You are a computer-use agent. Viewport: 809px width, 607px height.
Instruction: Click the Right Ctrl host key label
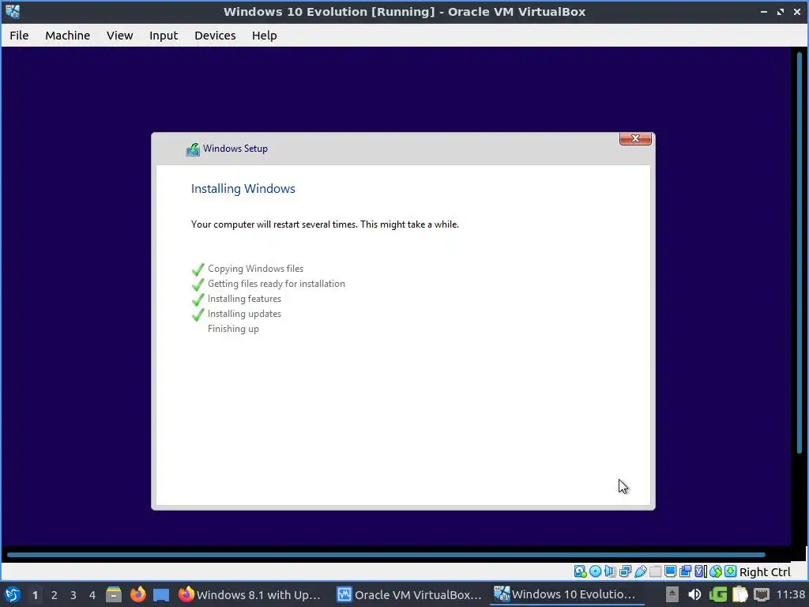coord(765,572)
